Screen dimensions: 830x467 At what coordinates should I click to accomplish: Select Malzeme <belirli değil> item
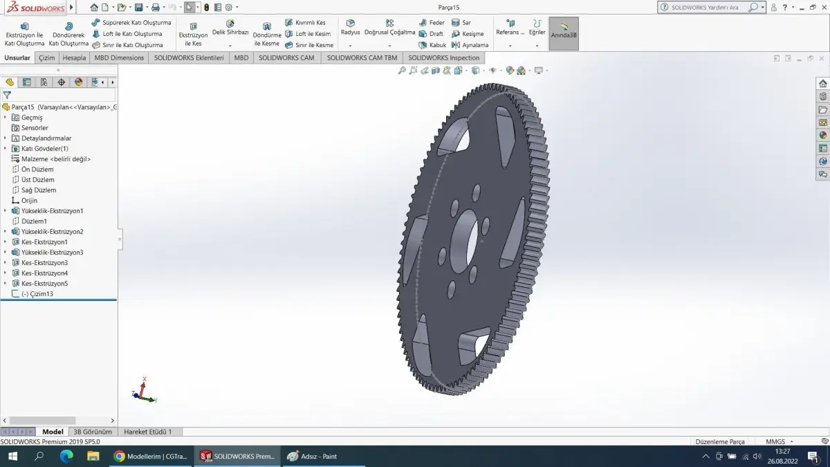point(51,159)
